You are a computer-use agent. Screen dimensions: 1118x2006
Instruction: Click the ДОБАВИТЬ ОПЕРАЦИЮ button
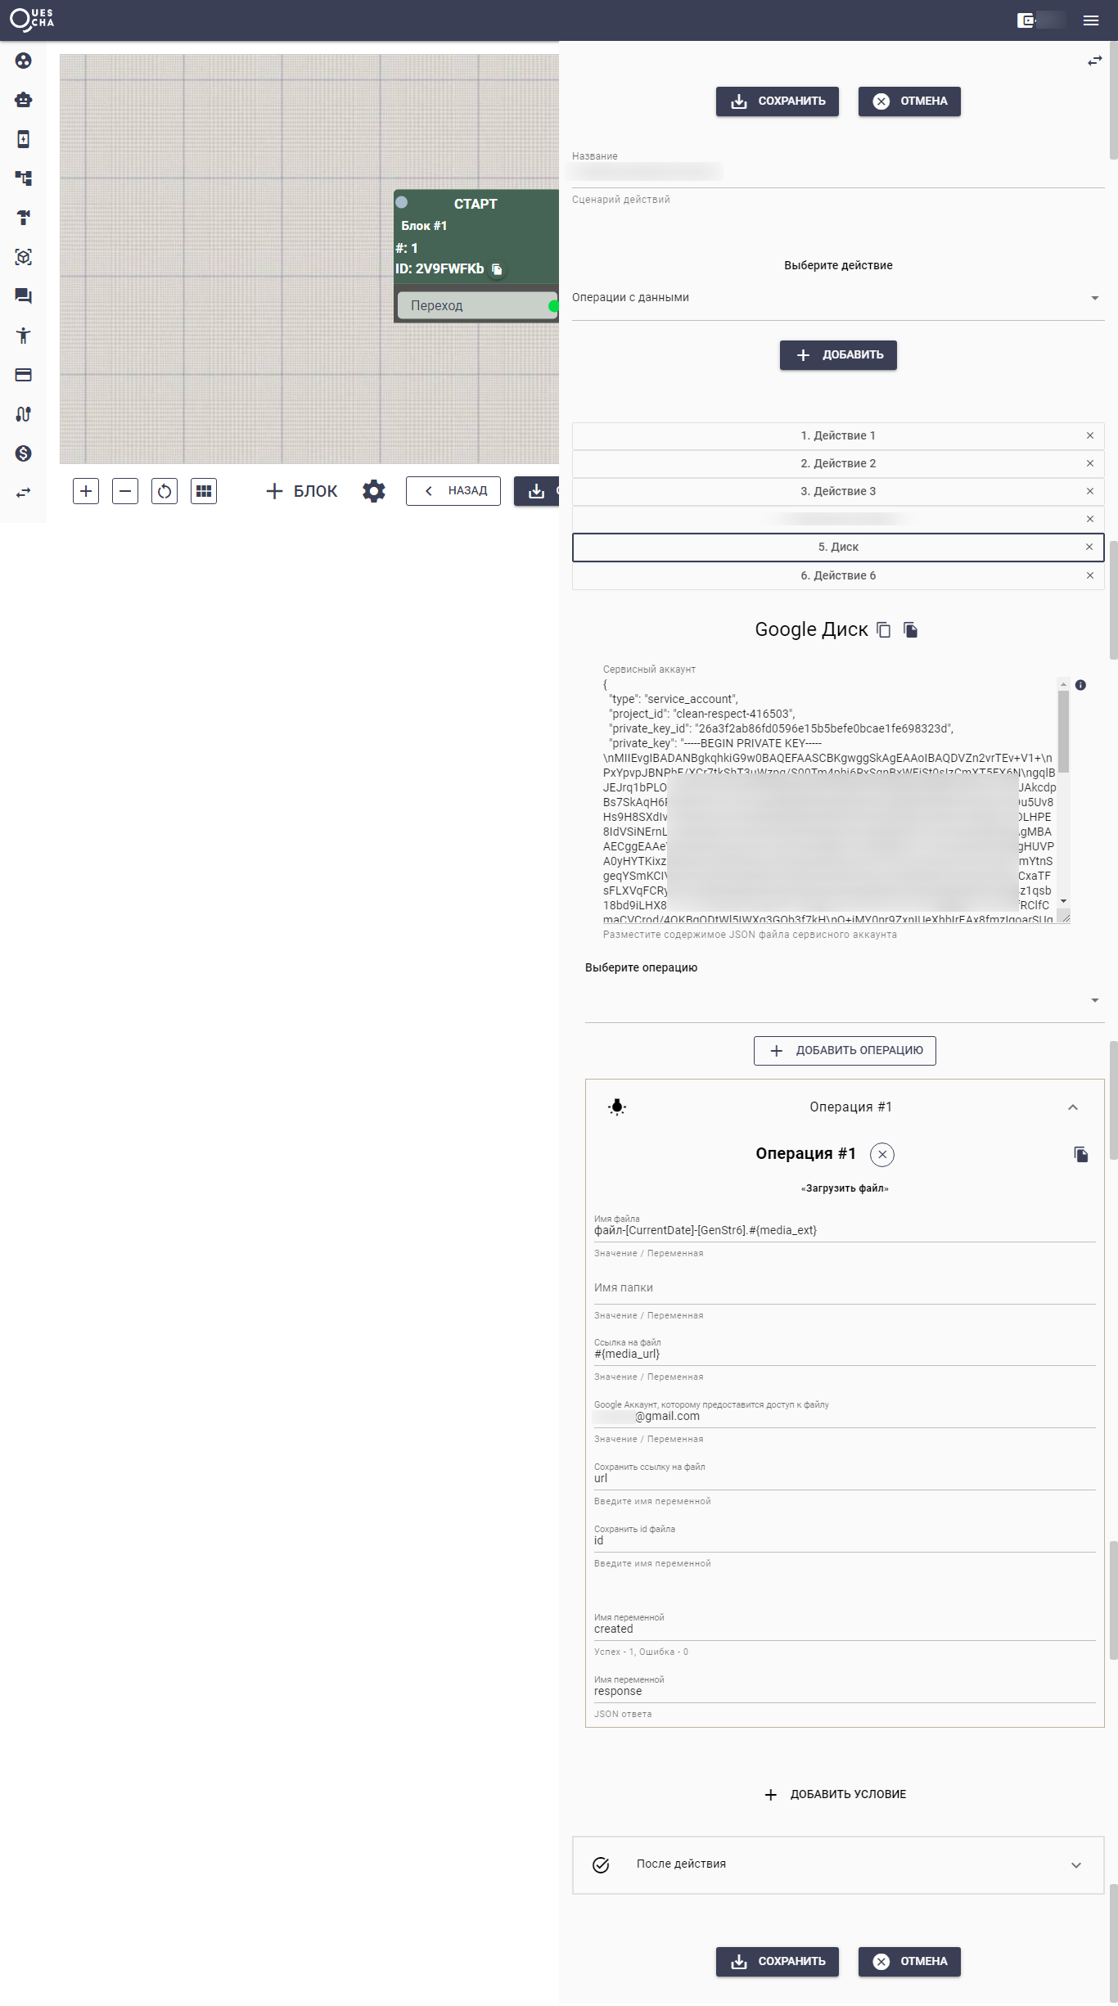pos(845,1050)
